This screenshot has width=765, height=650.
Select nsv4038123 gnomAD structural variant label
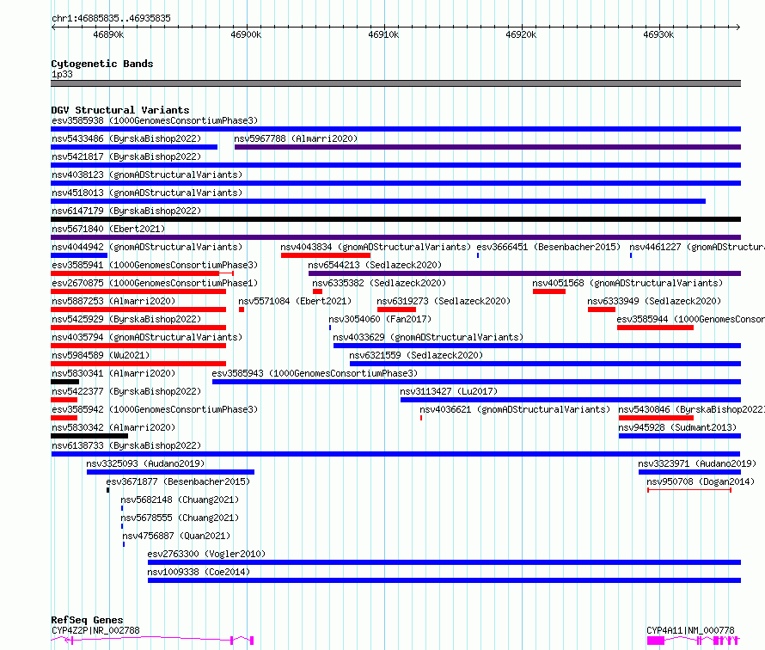147,175
